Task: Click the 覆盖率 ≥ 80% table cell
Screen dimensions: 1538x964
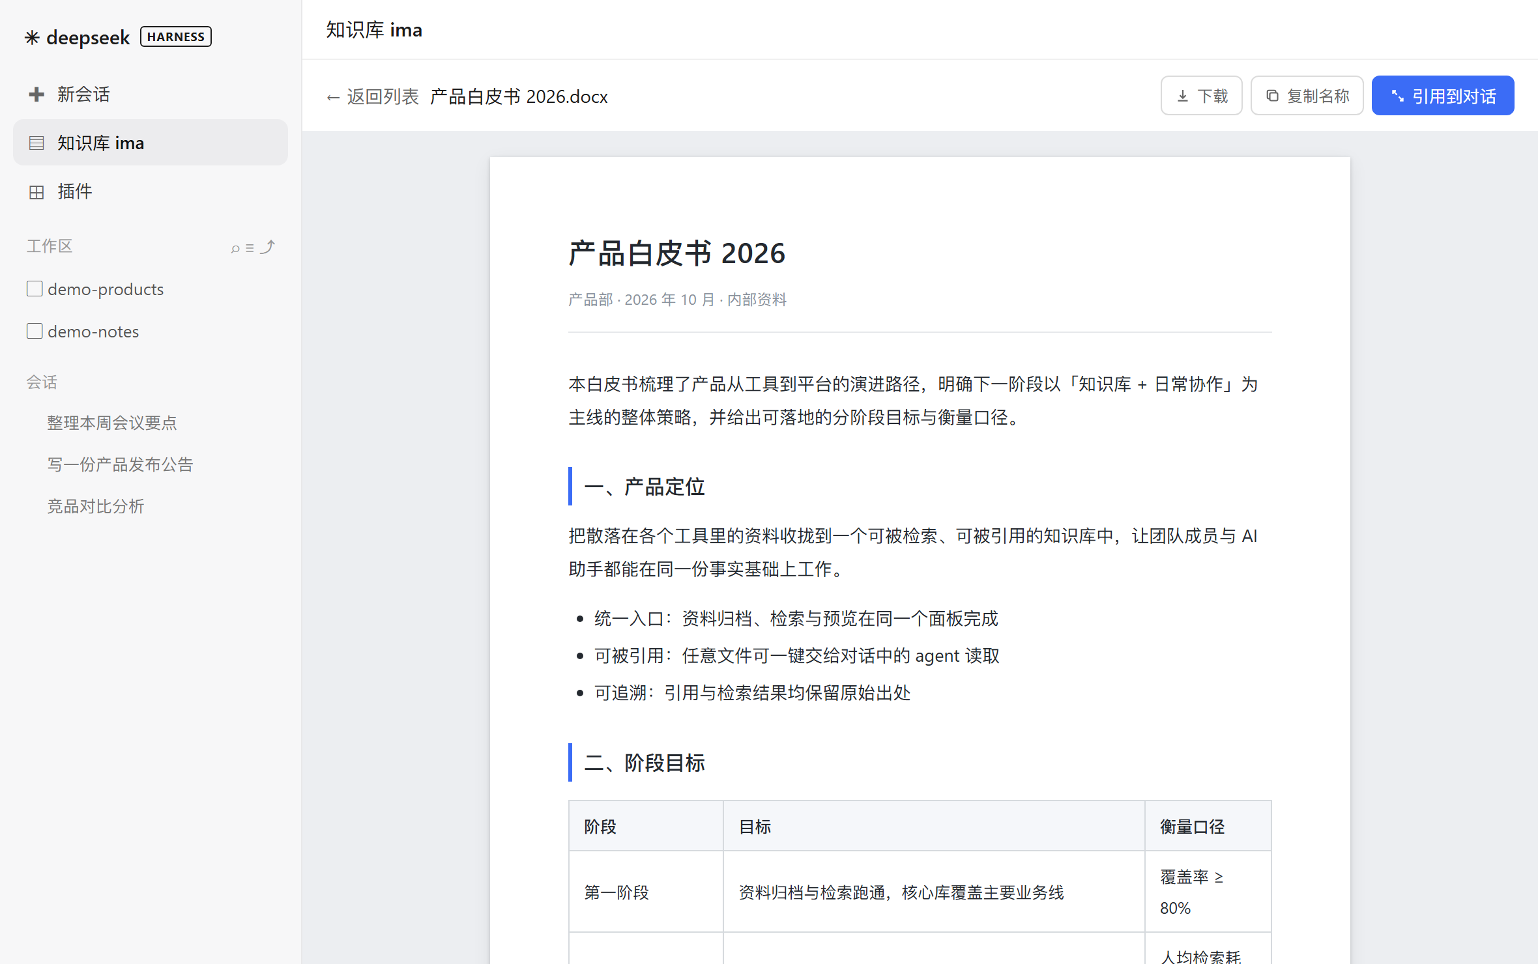Action: pos(1208,892)
